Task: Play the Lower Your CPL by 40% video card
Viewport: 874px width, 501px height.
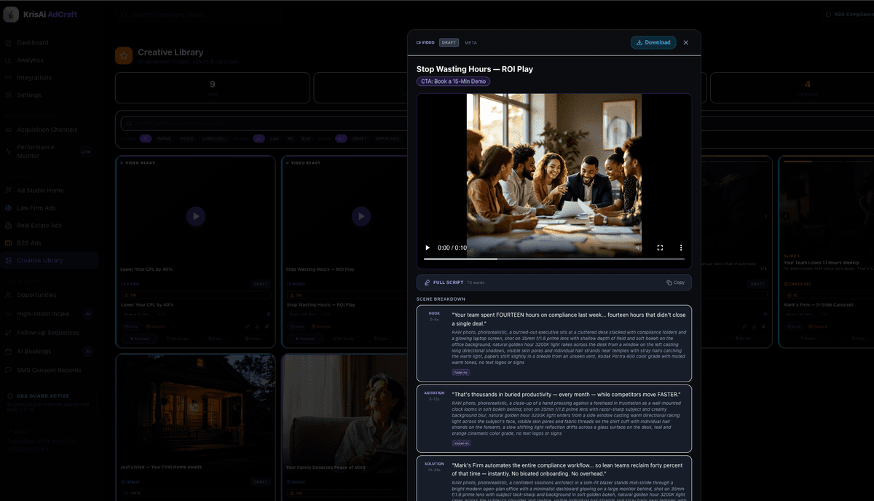Action: pyautogui.click(x=195, y=216)
